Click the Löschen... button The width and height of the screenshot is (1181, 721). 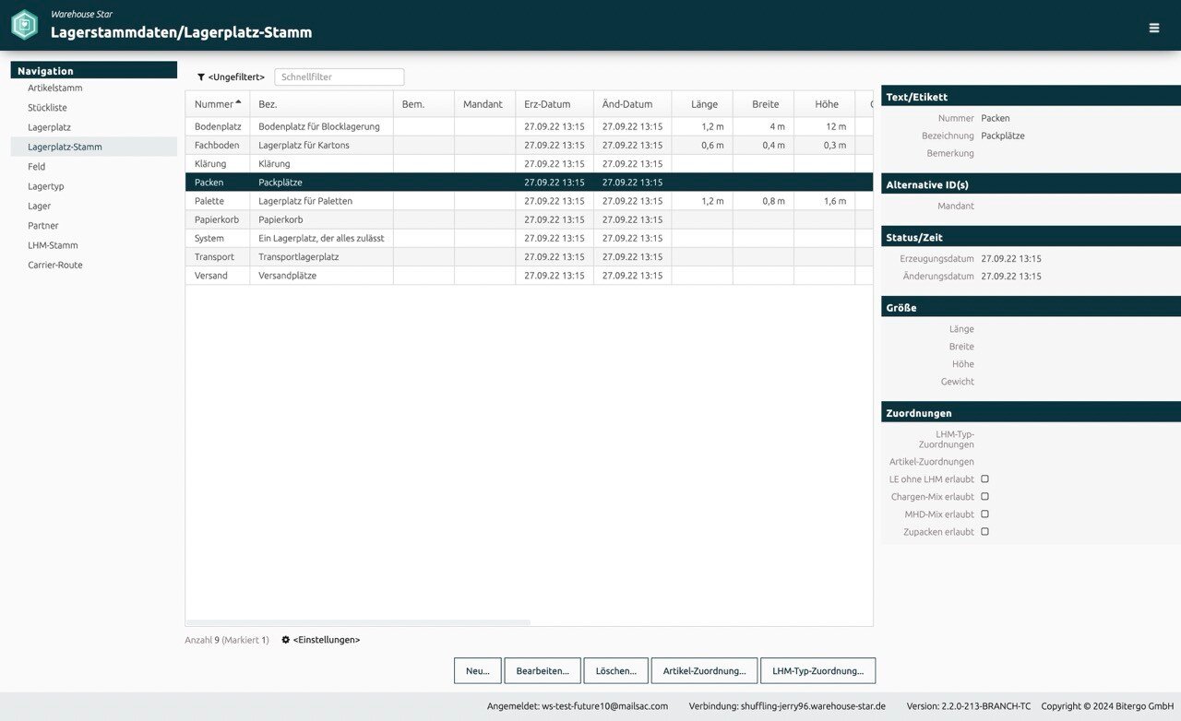click(616, 670)
